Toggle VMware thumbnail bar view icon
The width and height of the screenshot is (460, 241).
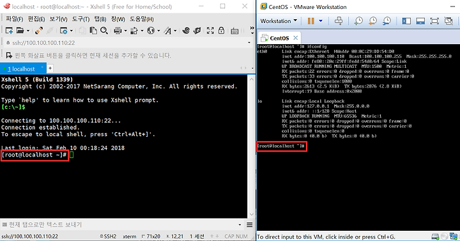[x=420, y=21]
